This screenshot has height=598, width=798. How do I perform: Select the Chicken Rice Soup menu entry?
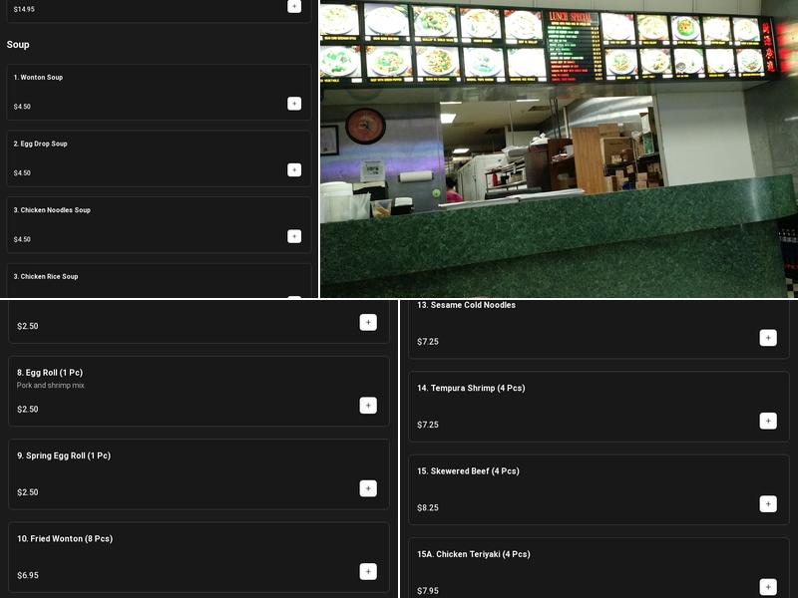(45, 277)
